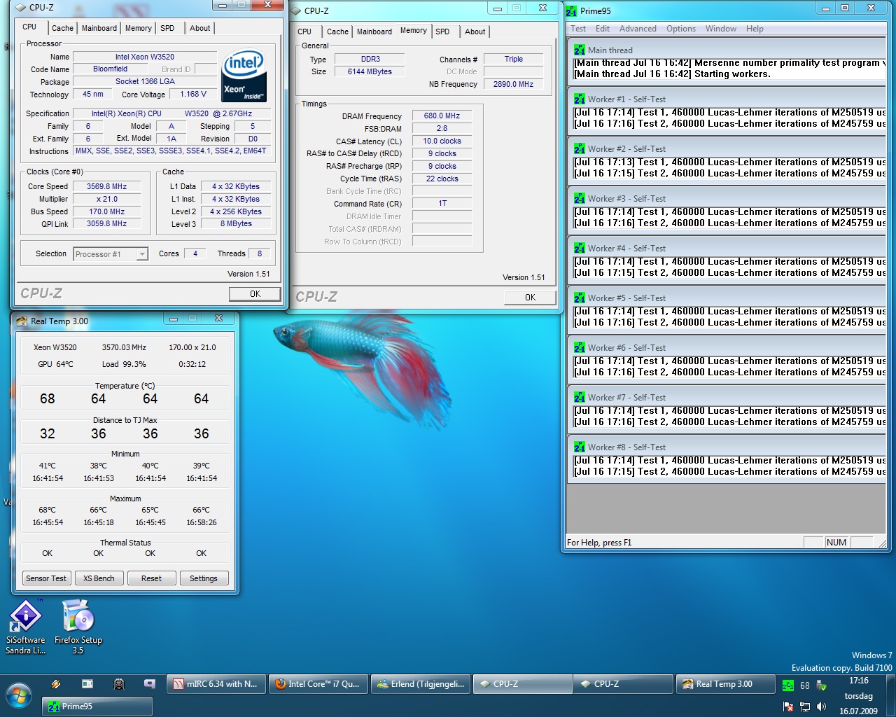Click the Sensor Test button in Real Temp
This screenshot has height=717, width=896.
click(46, 578)
